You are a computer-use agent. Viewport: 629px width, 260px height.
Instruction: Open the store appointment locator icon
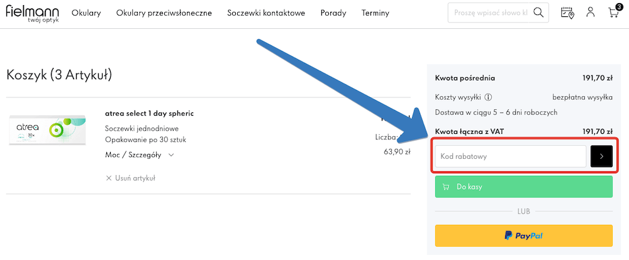coord(567,13)
